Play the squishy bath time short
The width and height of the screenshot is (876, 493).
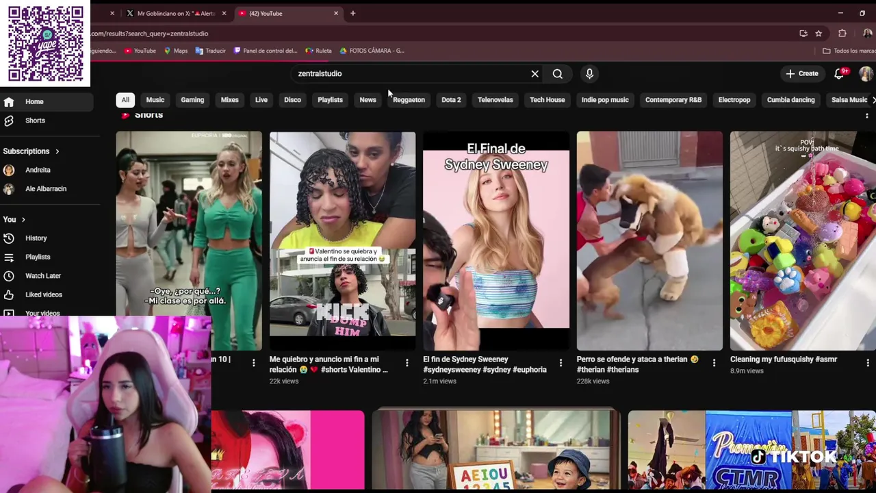(803, 241)
